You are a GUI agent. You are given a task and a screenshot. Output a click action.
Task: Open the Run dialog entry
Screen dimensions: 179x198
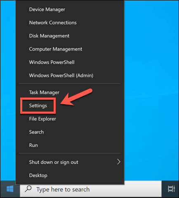(x=33, y=145)
